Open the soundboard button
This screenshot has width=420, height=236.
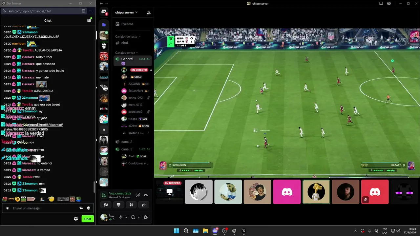(144, 205)
